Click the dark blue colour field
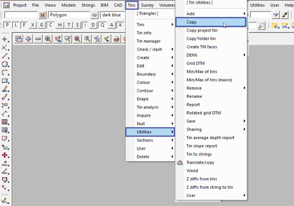 click(113, 15)
